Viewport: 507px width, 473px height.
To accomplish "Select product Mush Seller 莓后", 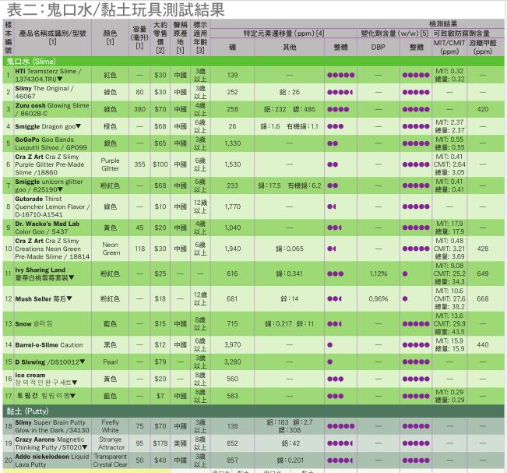I will point(44,298).
